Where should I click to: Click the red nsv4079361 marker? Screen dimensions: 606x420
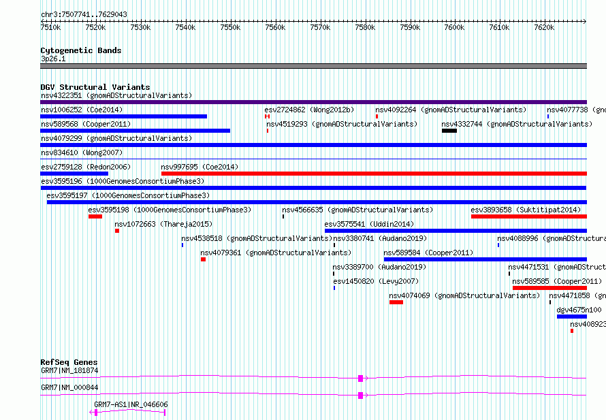204,259
